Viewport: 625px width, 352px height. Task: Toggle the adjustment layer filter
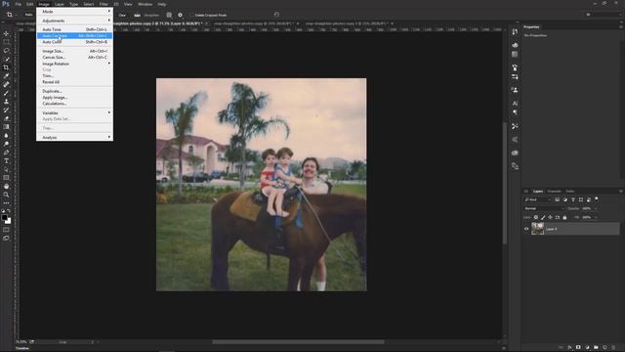point(564,199)
